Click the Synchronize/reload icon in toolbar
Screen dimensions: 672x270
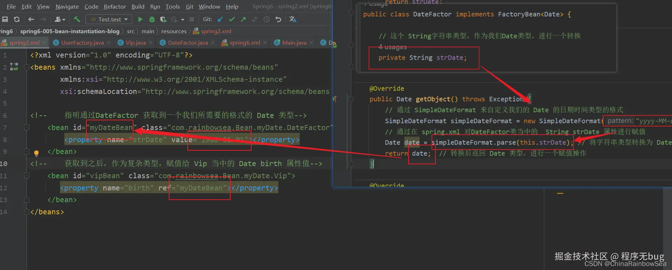17,19
